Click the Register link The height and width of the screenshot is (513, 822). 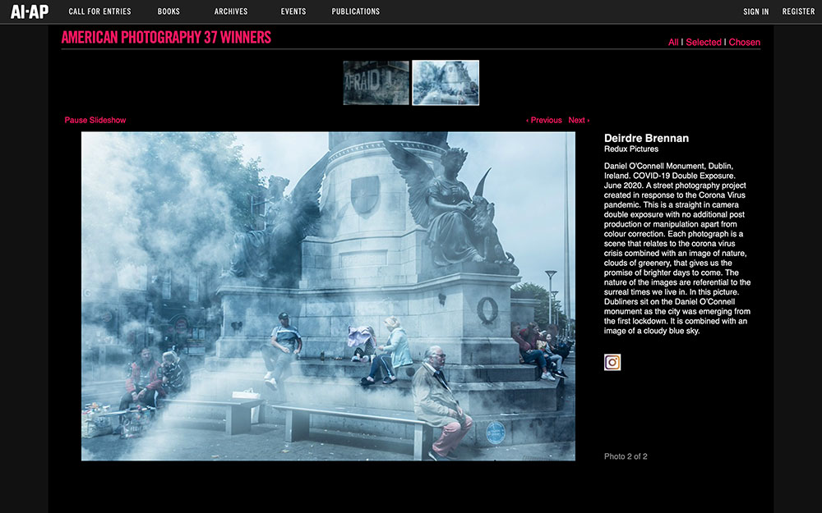[x=798, y=11]
